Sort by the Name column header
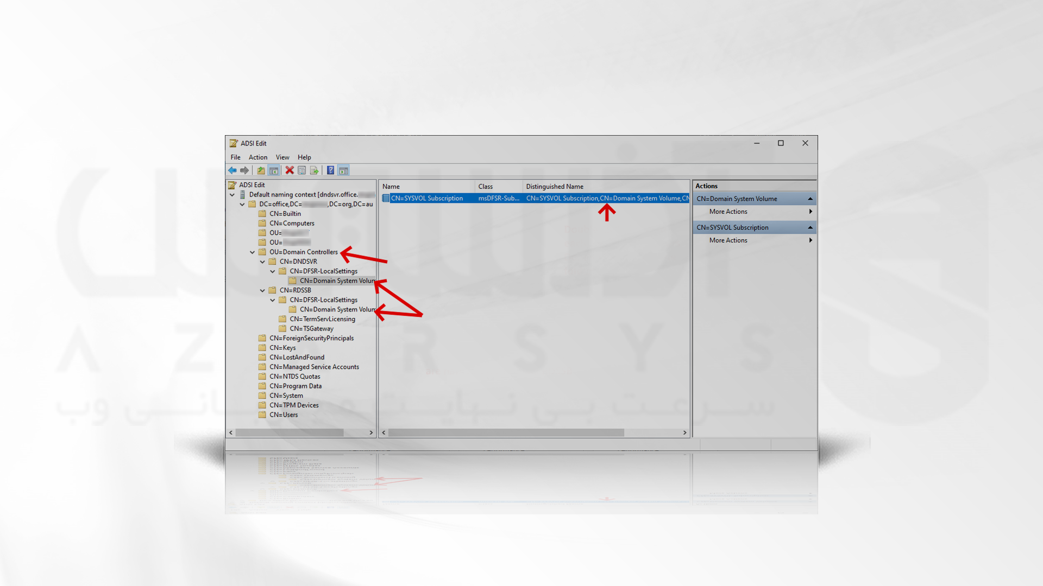The image size is (1043, 586). (427, 187)
